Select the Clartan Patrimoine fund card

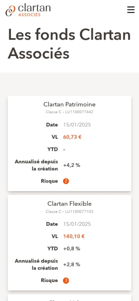(x=69, y=143)
